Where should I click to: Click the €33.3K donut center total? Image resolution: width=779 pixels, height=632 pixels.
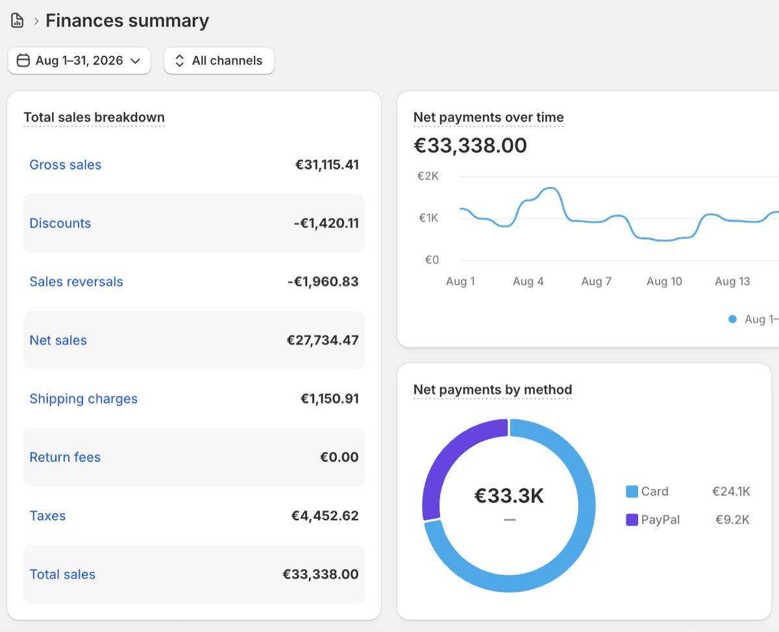[x=509, y=496]
